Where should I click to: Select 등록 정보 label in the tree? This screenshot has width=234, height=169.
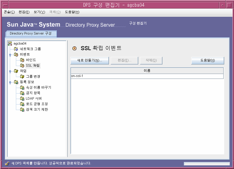pyautogui.click(x=27, y=82)
